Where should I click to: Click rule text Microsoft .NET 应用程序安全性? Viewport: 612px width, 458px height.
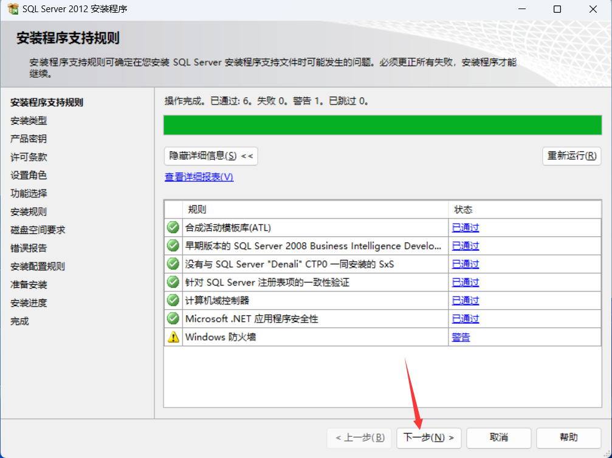click(252, 319)
